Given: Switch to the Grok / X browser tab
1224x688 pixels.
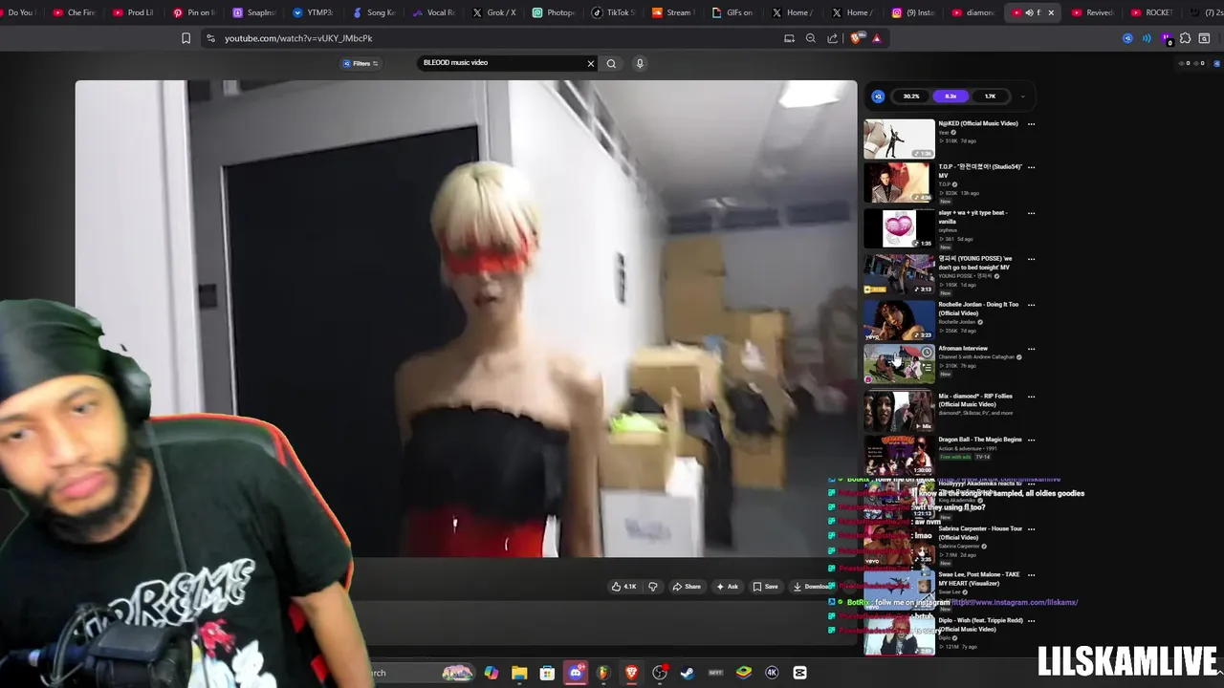Looking at the screenshot, I should coord(494,12).
